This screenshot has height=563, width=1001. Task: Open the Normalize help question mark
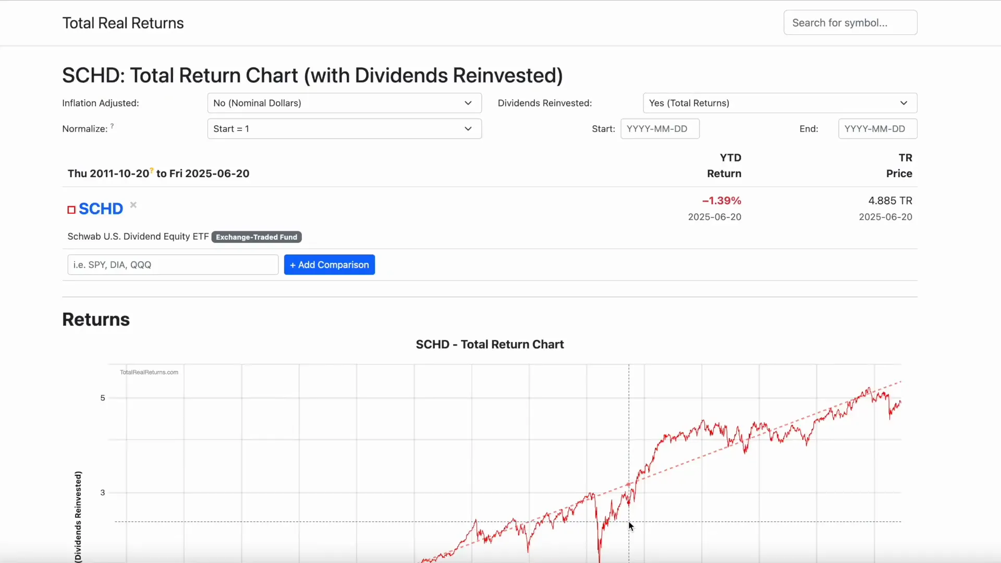[112, 126]
